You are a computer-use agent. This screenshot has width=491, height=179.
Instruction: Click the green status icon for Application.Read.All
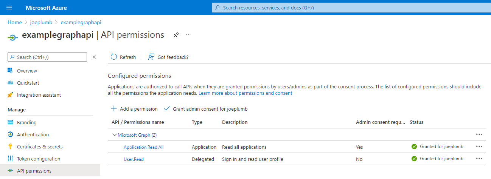tap(414, 147)
